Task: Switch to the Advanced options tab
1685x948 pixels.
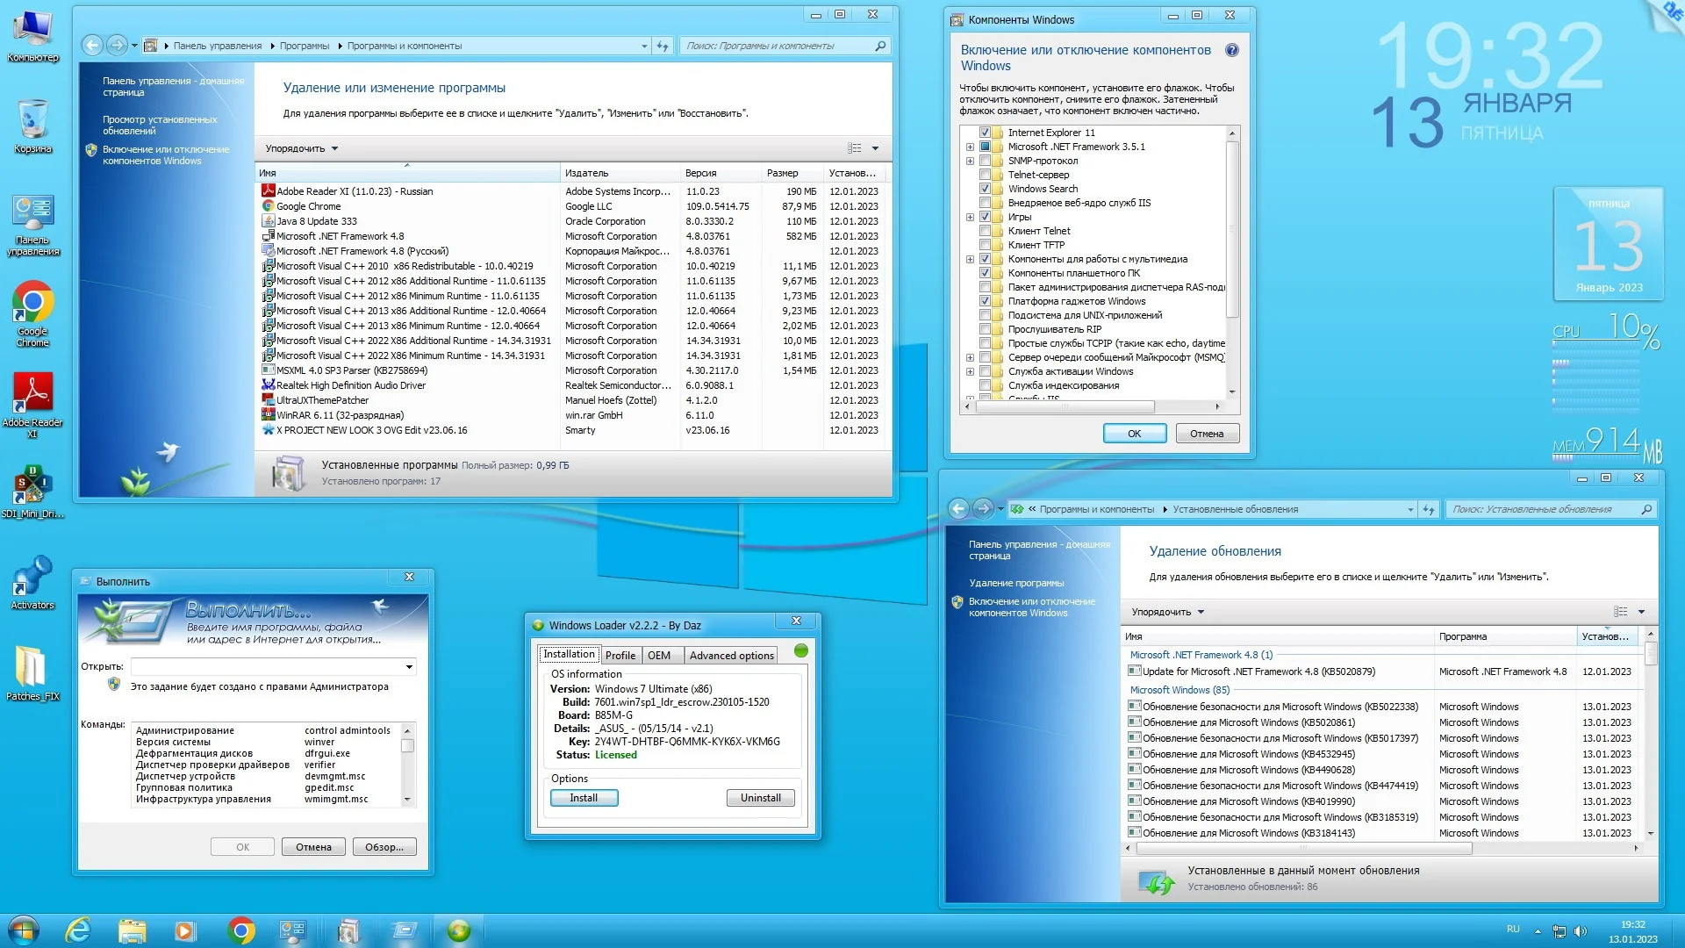Action: tap(731, 656)
